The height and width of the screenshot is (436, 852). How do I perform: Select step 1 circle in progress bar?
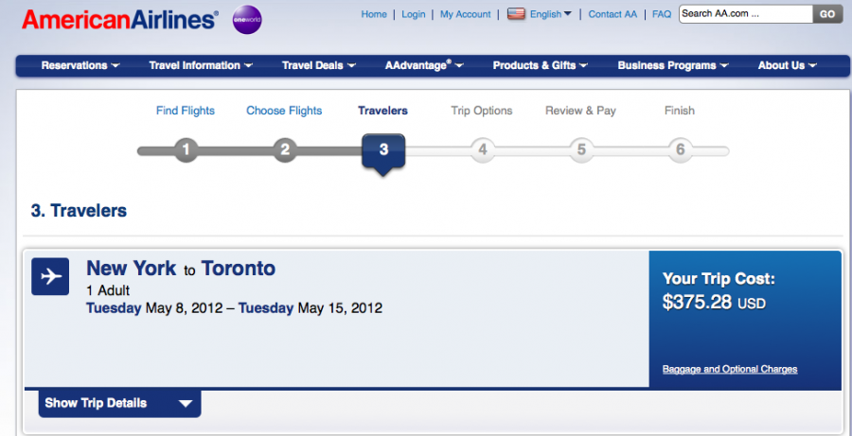(x=186, y=149)
